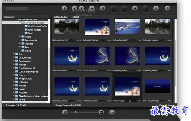Image resolution: width=191 pixels, height=121 pixels.
Task: Click the '17 images (18.85MB)' status text
Action: pos(15,105)
